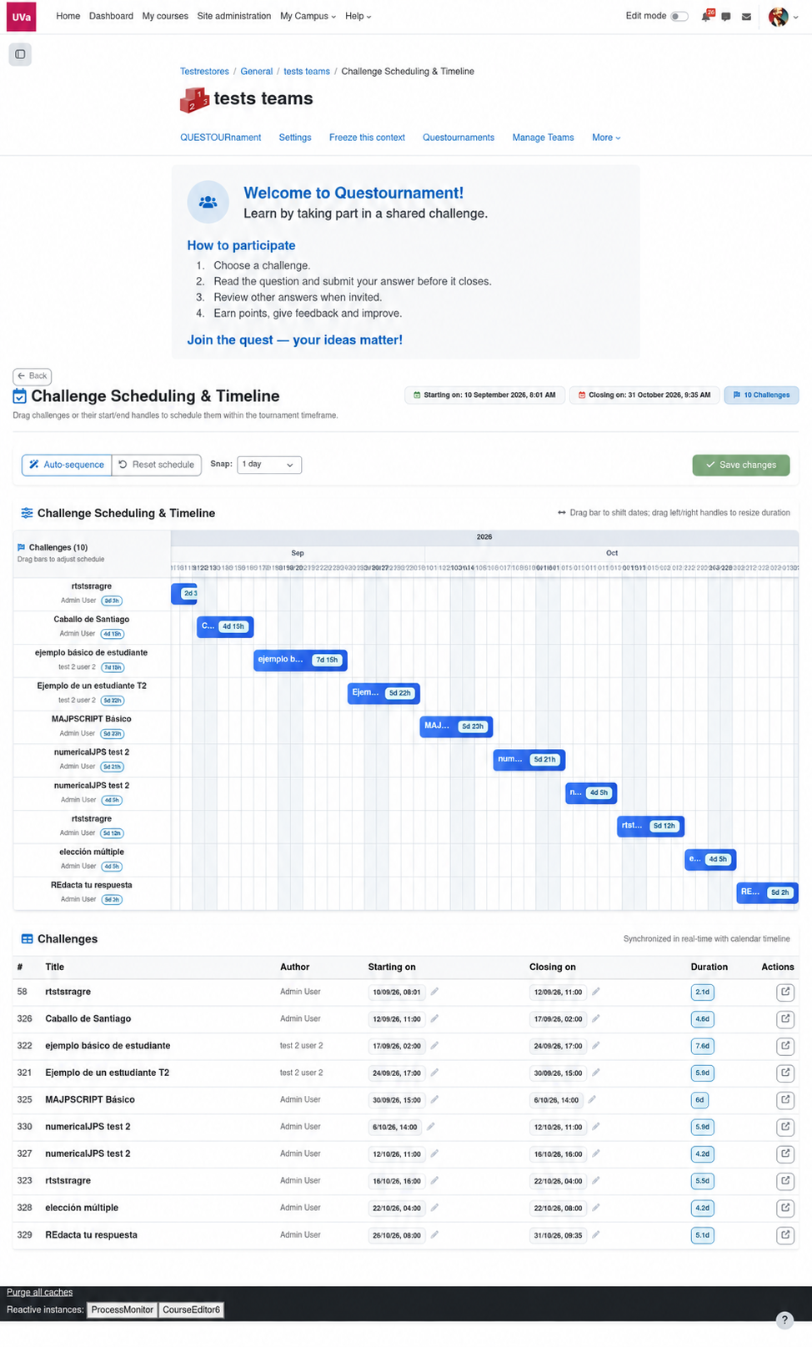Click closing date 31/10/26, 09:35 field

tap(558, 1234)
